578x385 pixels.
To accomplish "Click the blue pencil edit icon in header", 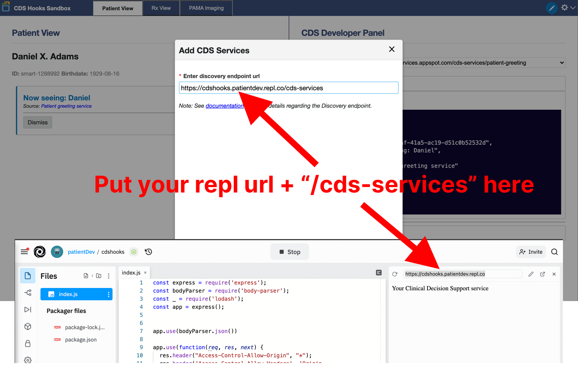I will tap(552, 8).
